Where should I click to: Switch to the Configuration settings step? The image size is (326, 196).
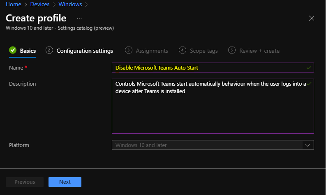79,51
